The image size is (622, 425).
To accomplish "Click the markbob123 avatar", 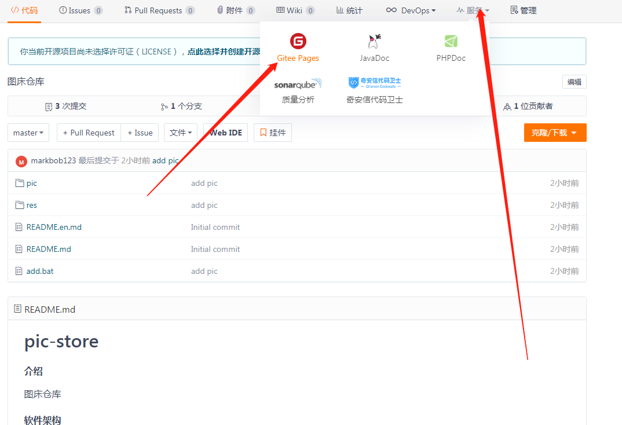I will 21,161.
